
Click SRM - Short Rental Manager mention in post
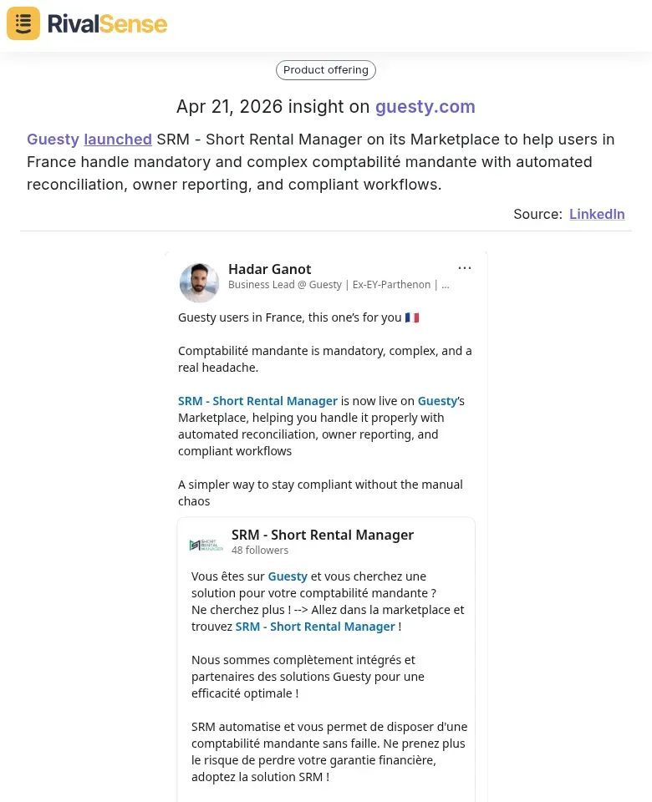click(x=257, y=401)
